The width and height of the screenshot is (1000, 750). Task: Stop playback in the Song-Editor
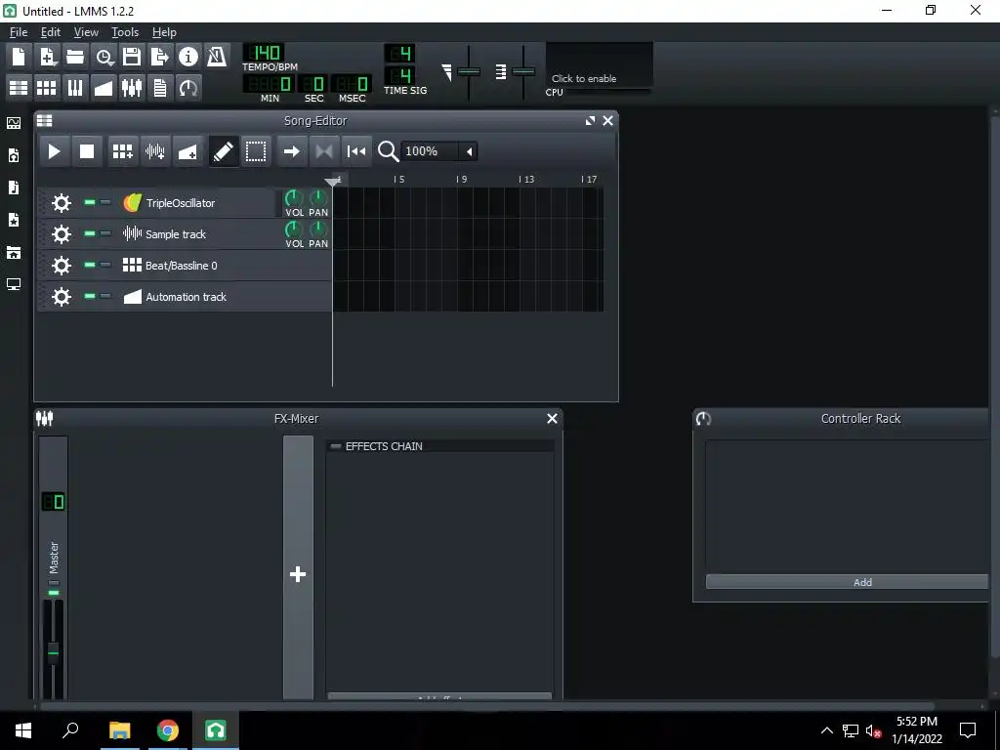tap(87, 151)
